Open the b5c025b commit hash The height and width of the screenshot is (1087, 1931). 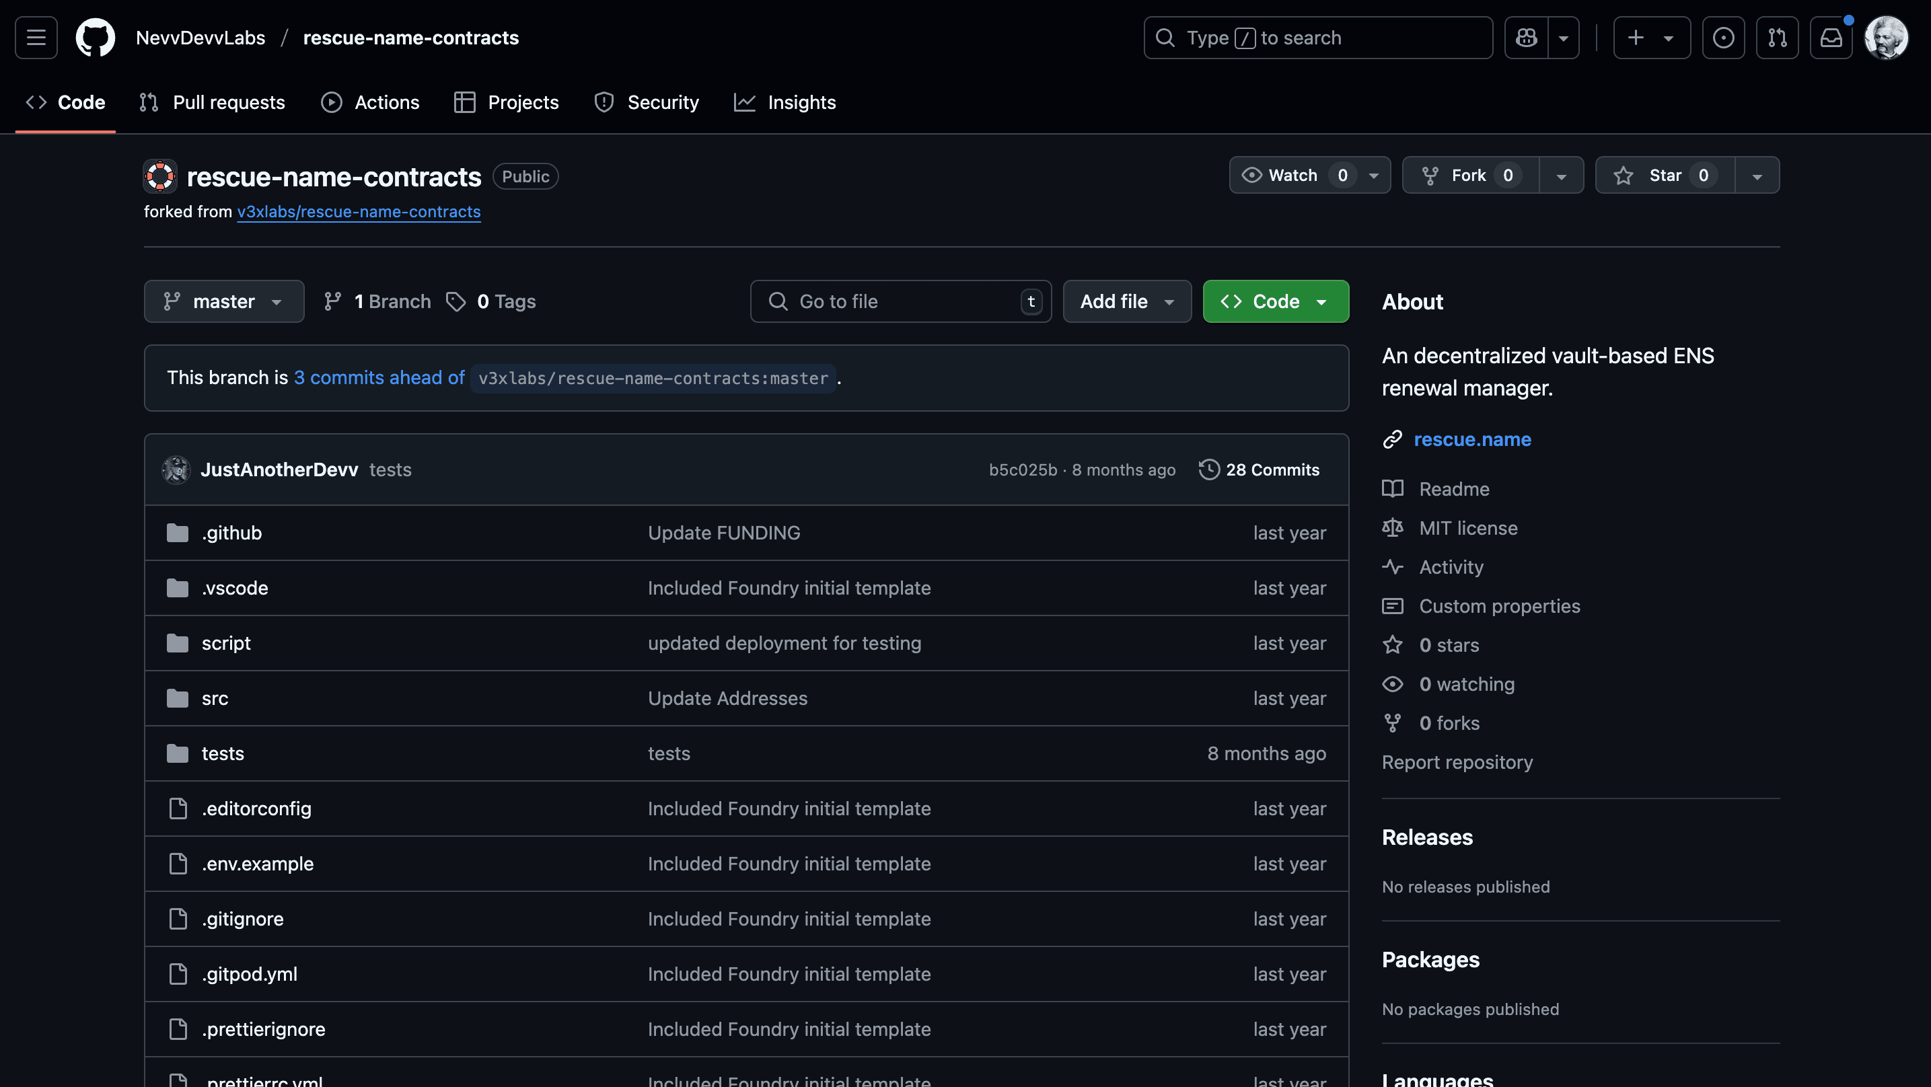click(x=1023, y=470)
